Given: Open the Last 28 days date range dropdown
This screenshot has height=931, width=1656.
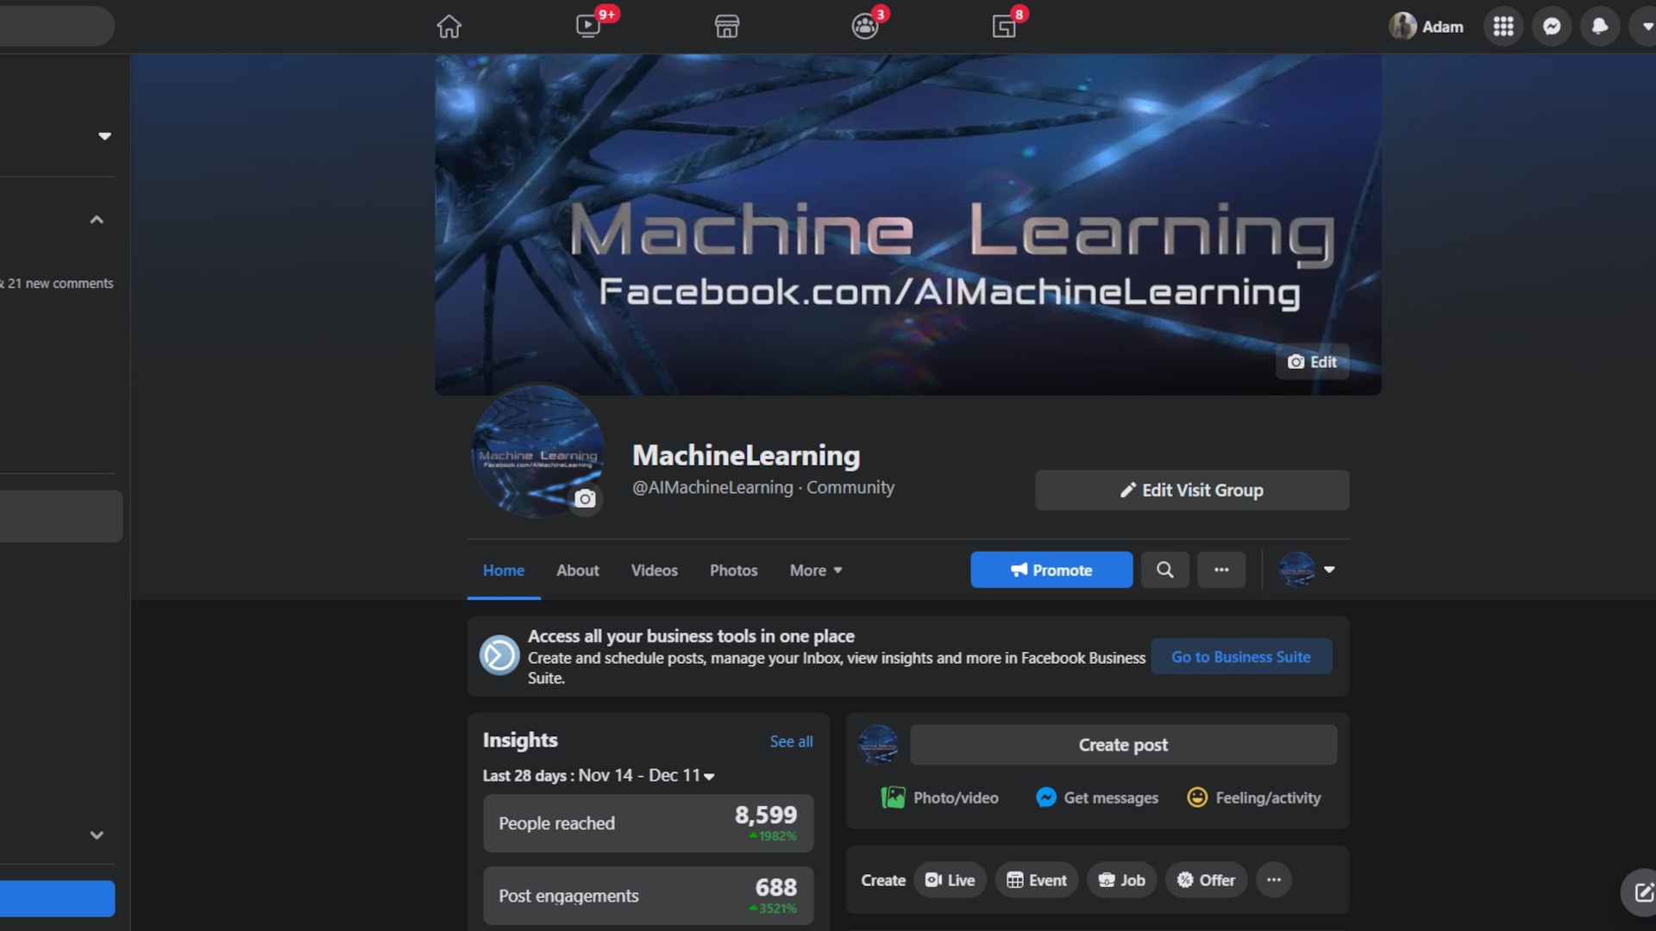Looking at the screenshot, I should 599,776.
